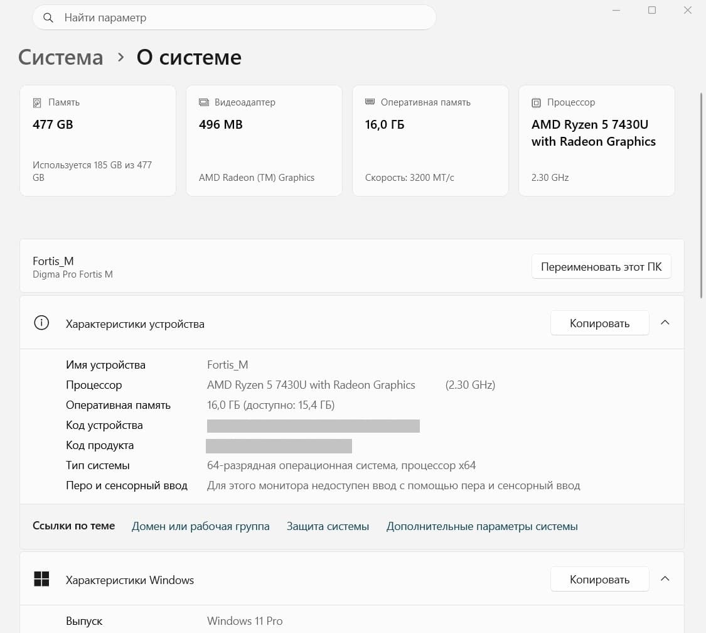Image resolution: width=706 pixels, height=633 pixels.
Task: Click the "О системе" page heading
Action: [x=189, y=57]
